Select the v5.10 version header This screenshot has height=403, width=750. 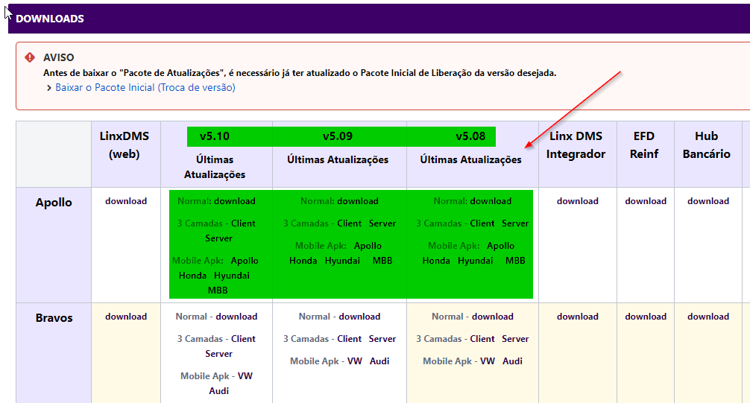click(214, 136)
